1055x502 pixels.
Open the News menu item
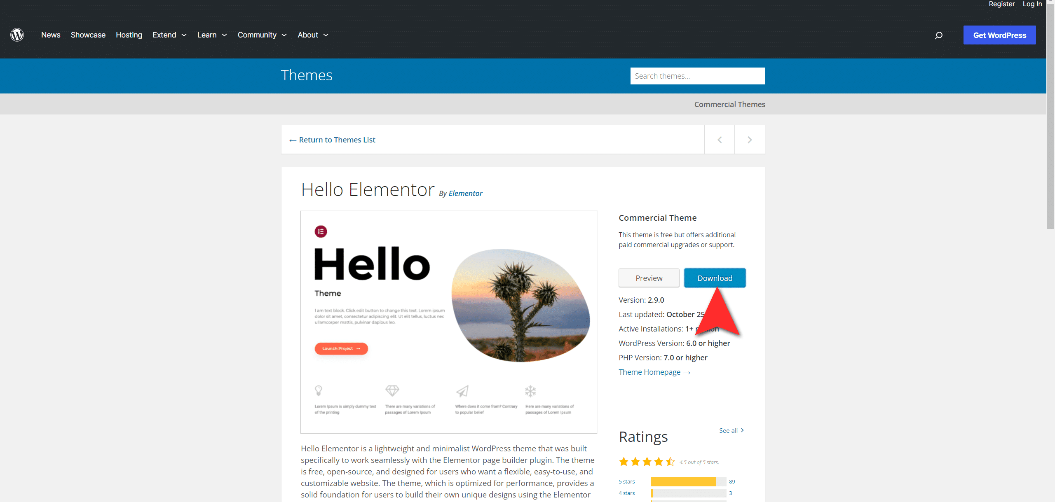tap(51, 35)
